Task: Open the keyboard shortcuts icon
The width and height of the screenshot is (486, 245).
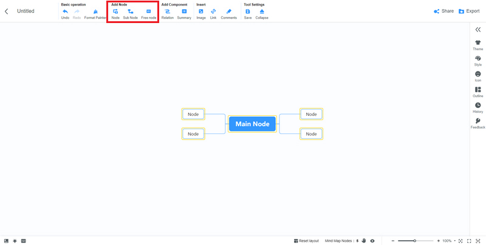Action: (23, 241)
